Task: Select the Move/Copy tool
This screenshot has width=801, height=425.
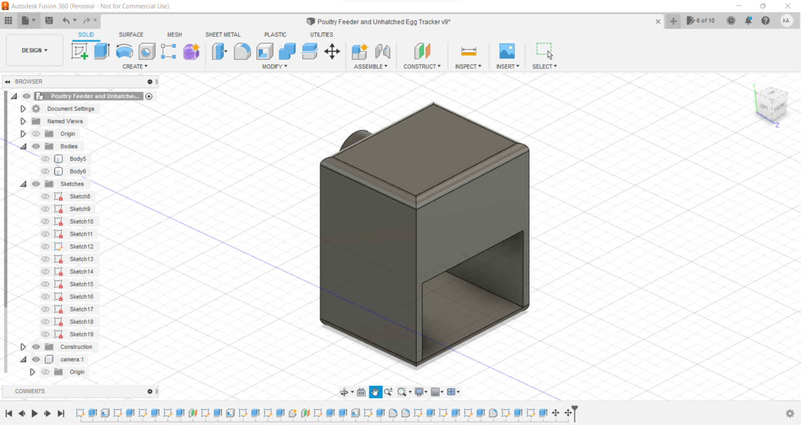Action: (332, 51)
